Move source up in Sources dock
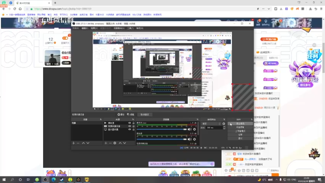 [120, 143]
